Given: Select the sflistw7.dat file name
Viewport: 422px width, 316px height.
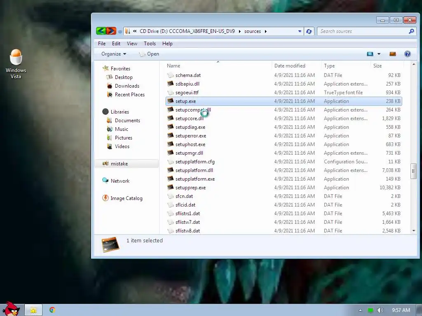Looking at the screenshot, I should coord(188,222).
